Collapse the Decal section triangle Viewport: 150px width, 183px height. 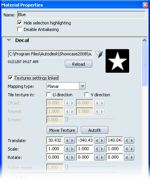pos(9,40)
